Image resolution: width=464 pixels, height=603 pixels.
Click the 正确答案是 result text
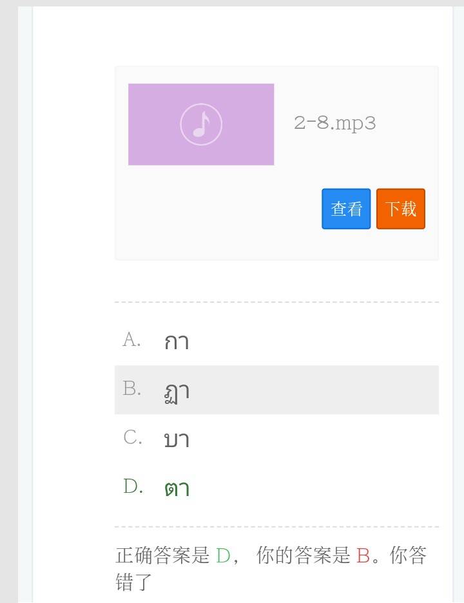tap(162, 555)
